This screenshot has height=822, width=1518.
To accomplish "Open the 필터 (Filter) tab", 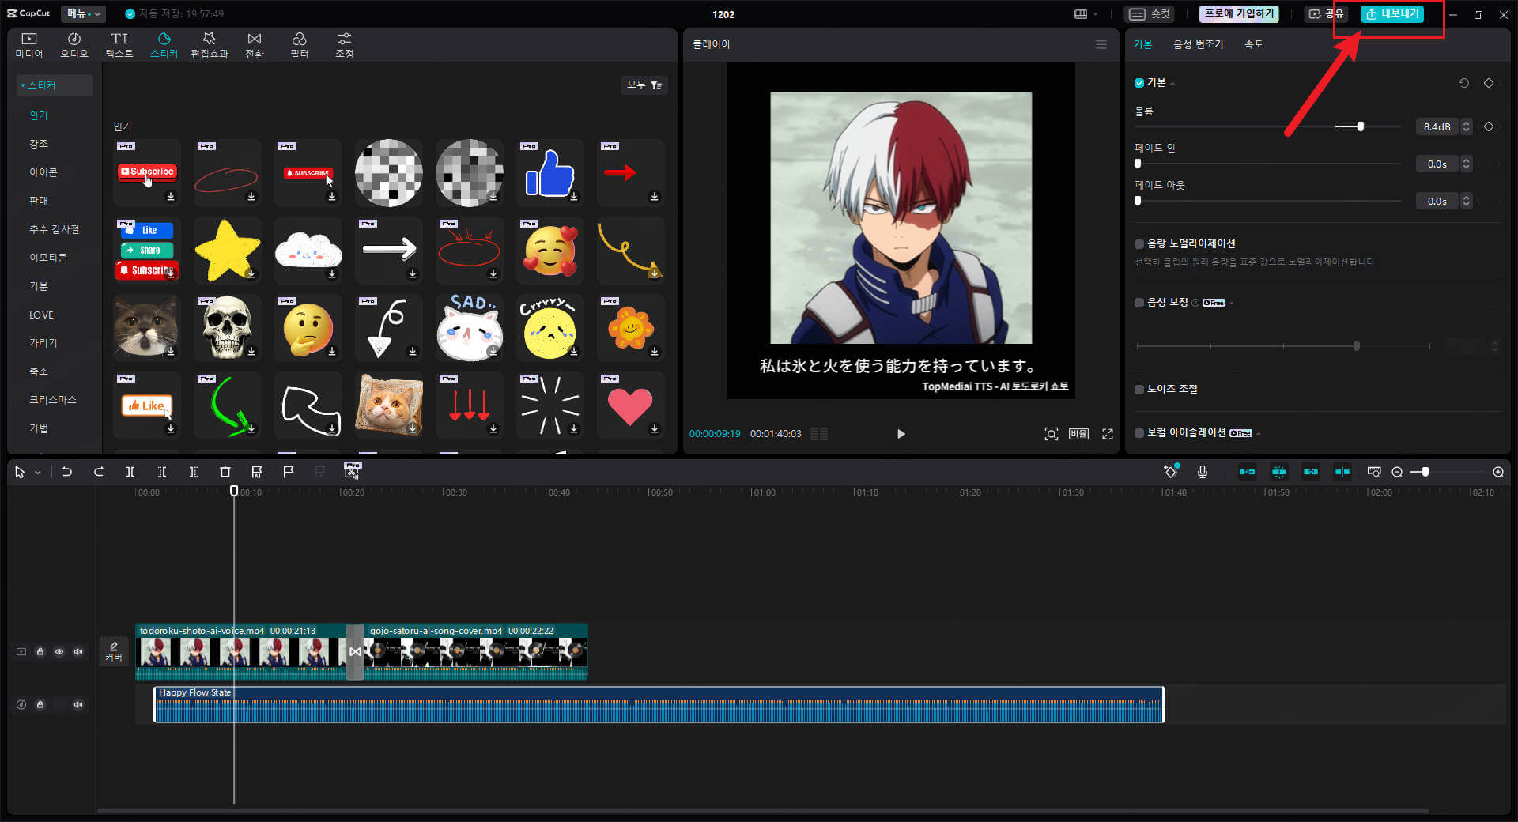I will (300, 45).
